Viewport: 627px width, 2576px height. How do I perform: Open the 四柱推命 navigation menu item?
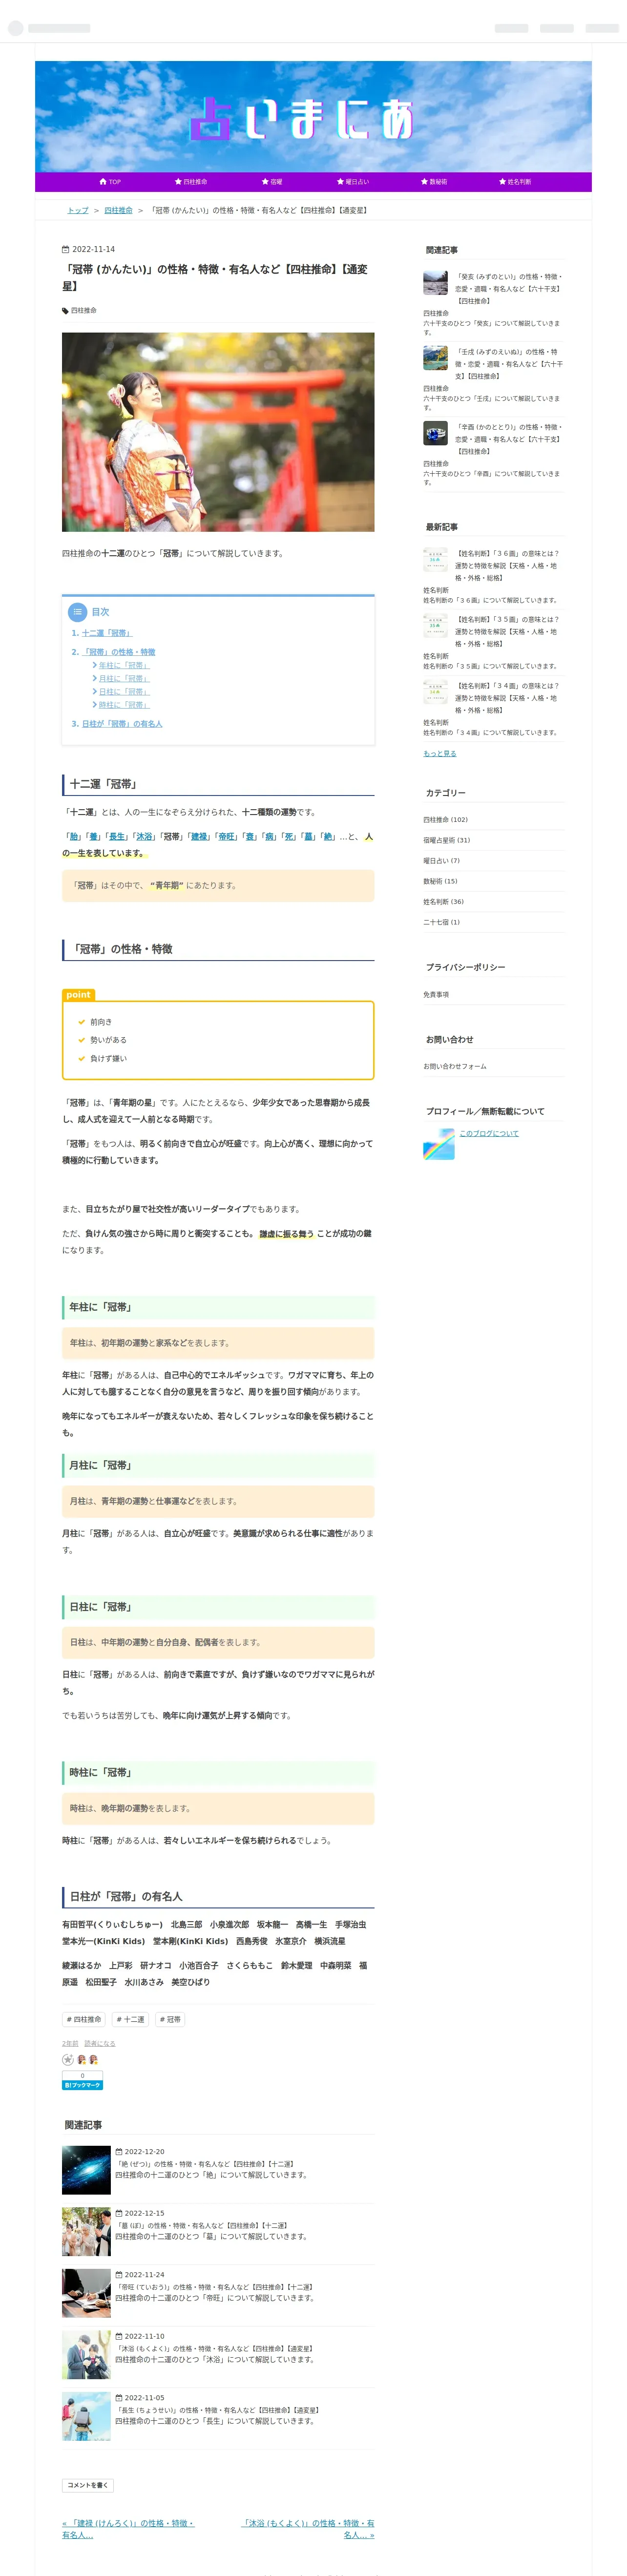click(191, 182)
